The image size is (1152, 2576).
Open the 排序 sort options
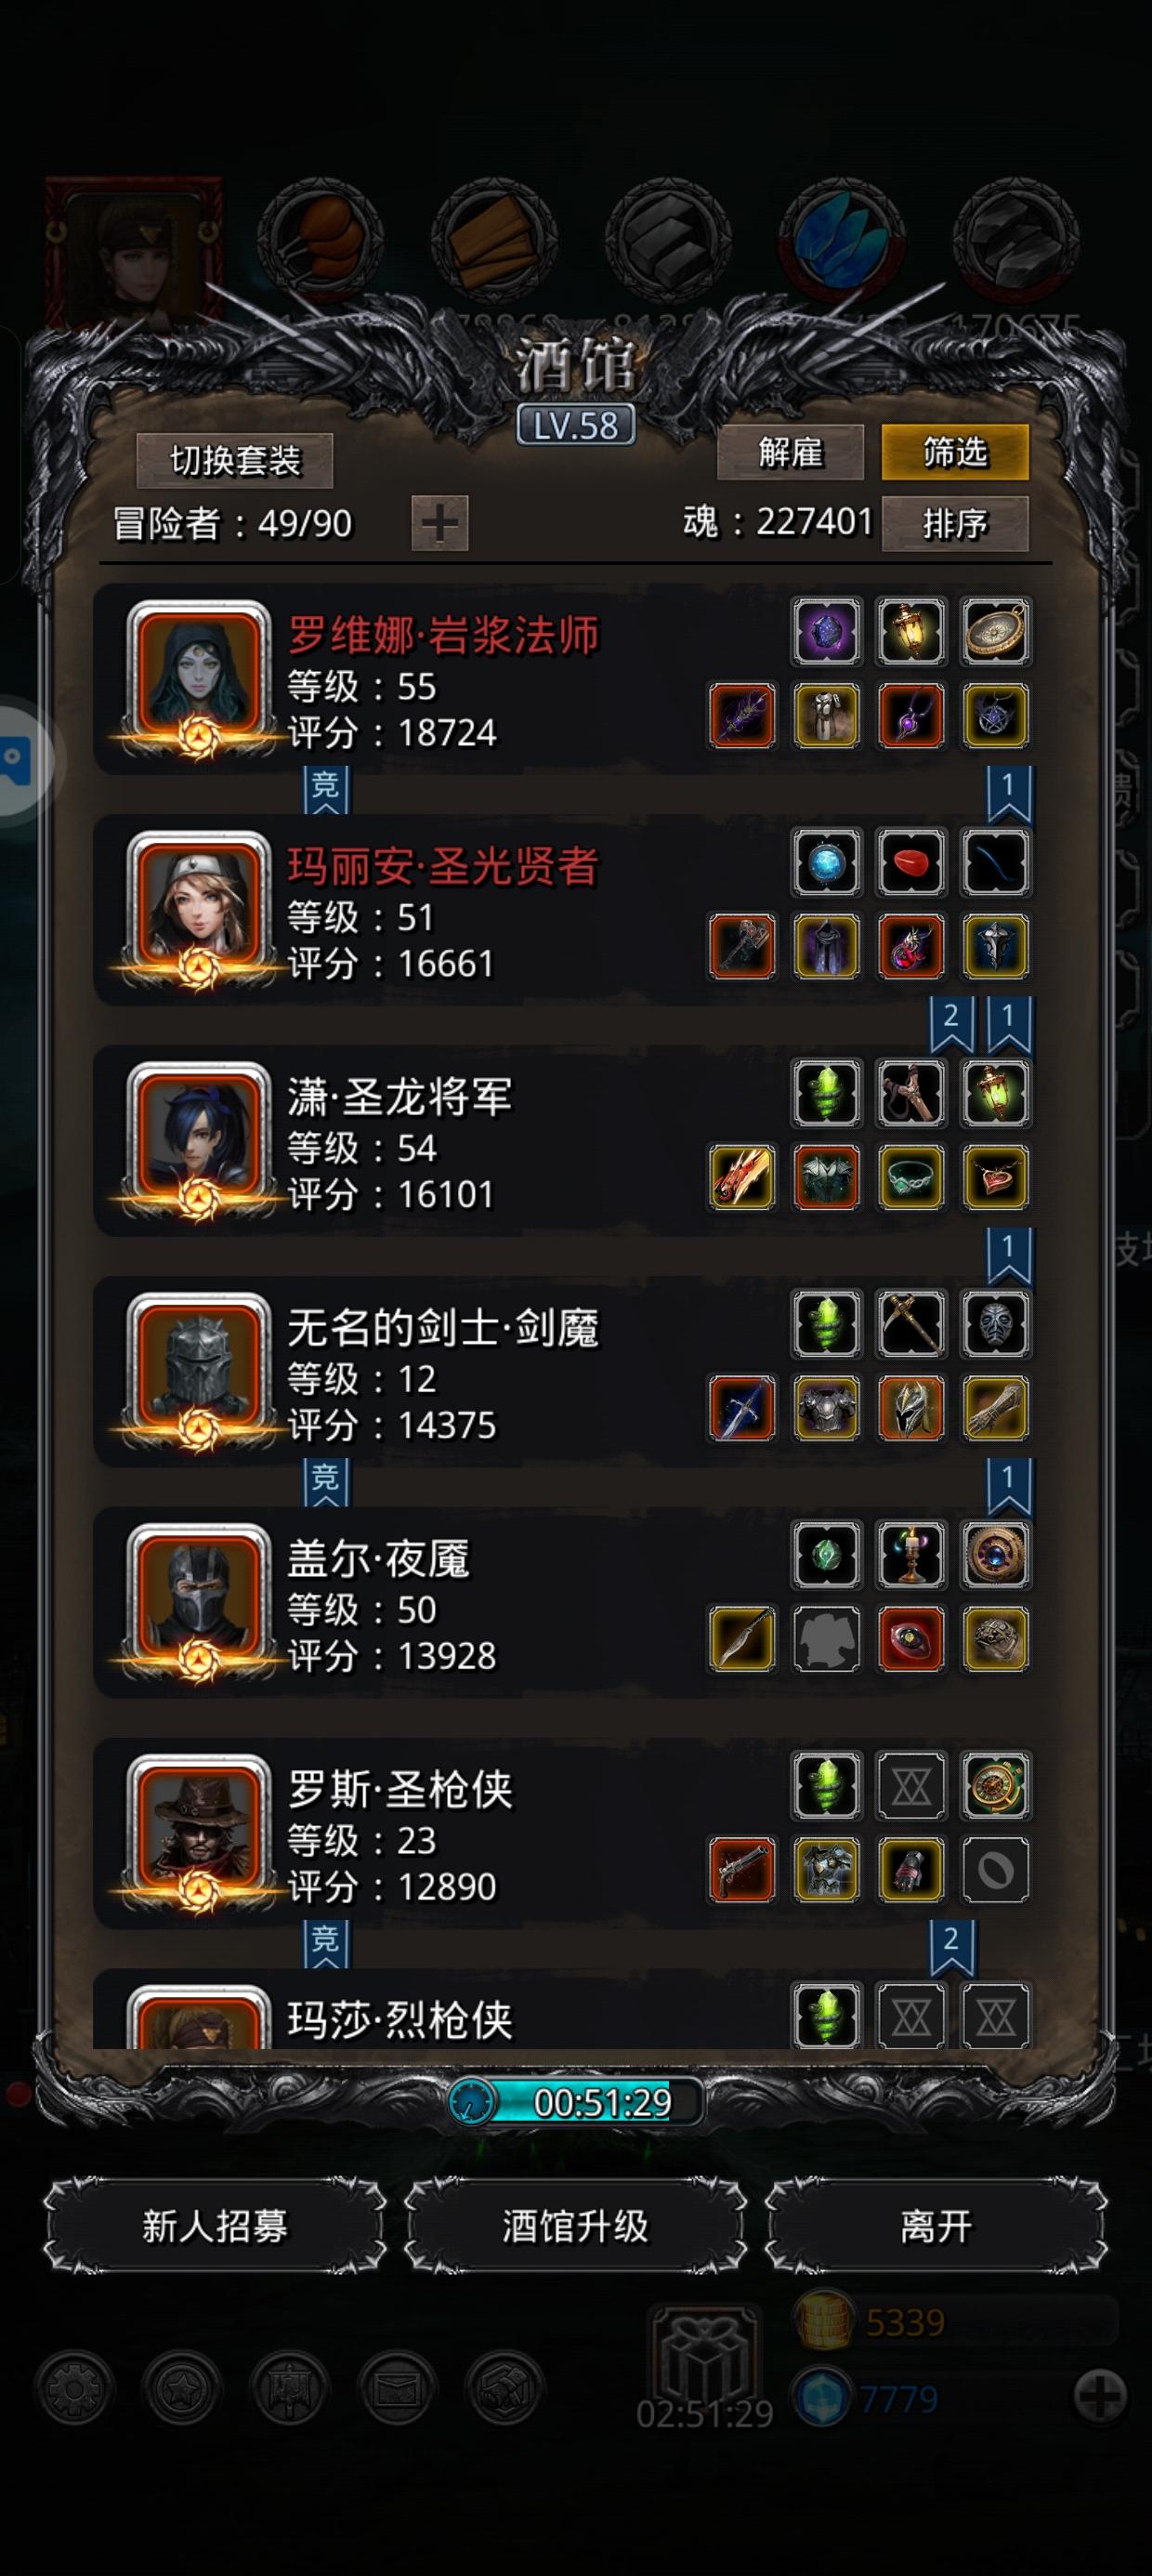(955, 523)
